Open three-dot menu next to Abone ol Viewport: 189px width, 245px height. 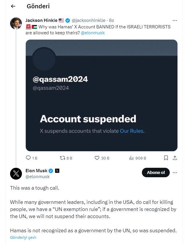[175, 173]
